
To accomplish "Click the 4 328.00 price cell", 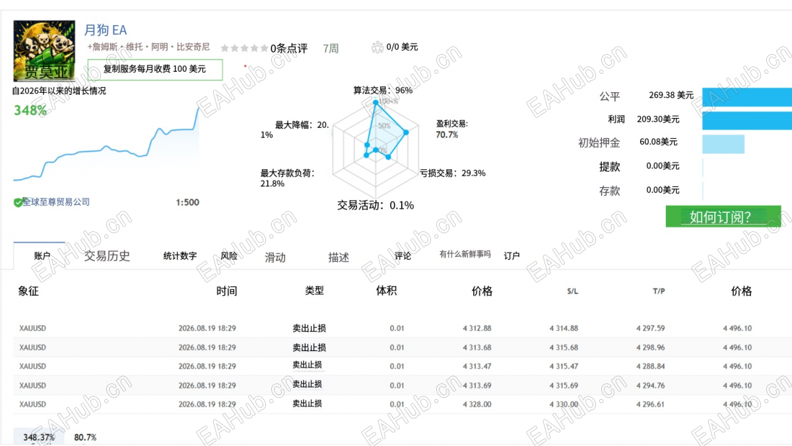I will (477, 404).
